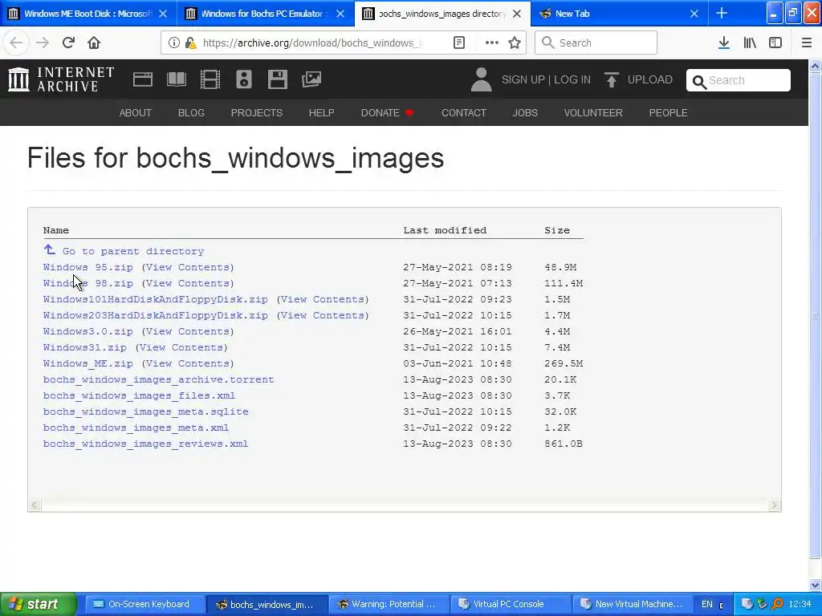
Task: Click the user avatar icon
Action: click(x=481, y=79)
